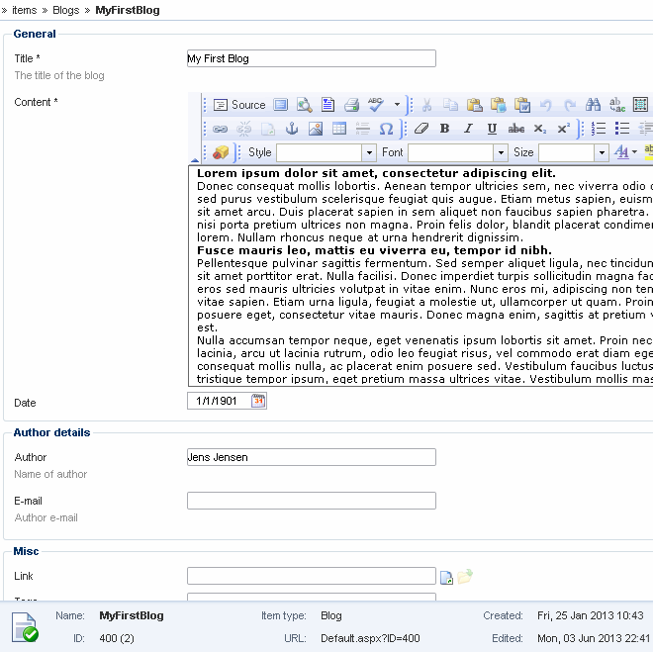Image resolution: width=653 pixels, height=652 pixels.
Task: Toggle Bold formatting
Action: point(444,129)
